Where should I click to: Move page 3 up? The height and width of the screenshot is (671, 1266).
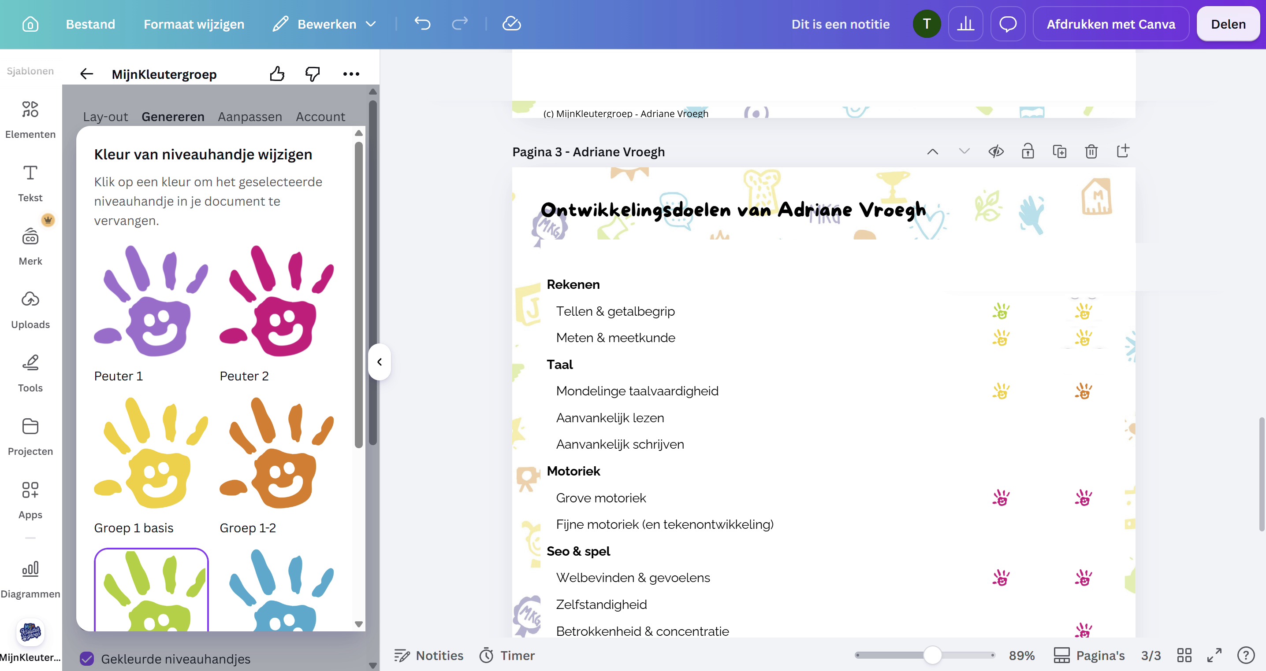[932, 151]
